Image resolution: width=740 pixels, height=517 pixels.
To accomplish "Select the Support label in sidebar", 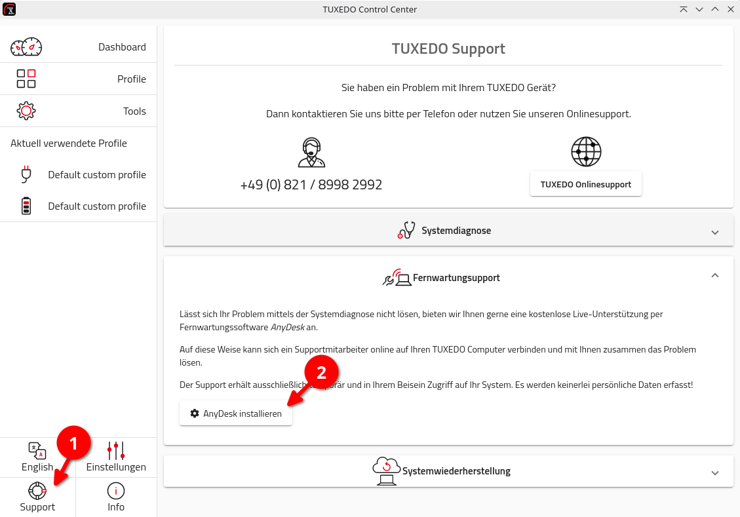I will coord(37,507).
